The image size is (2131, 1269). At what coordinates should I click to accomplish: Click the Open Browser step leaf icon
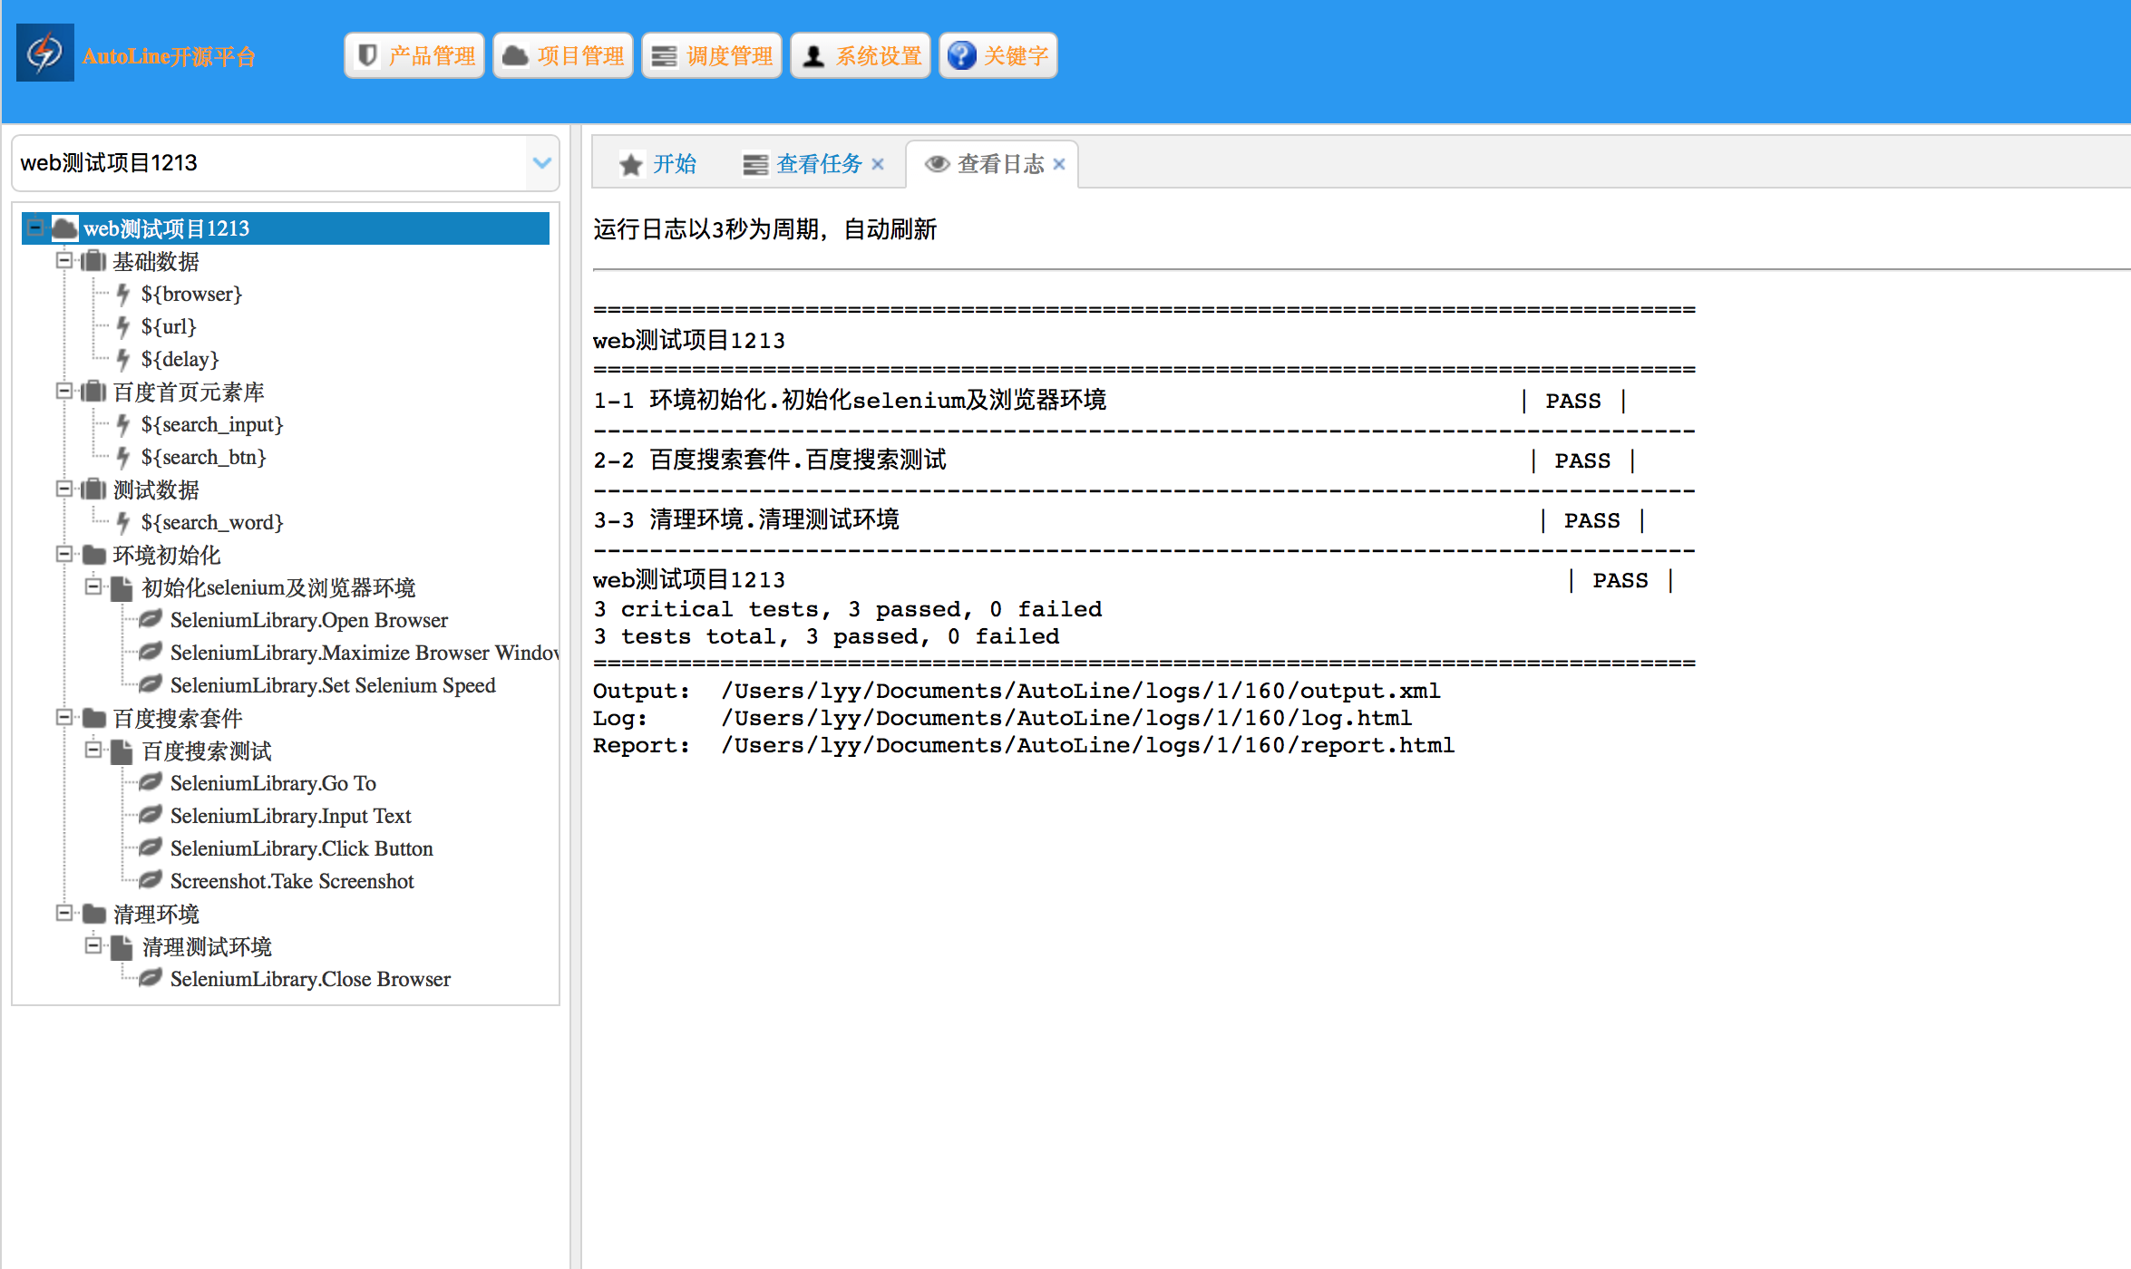pyautogui.click(x=151, y=619)
